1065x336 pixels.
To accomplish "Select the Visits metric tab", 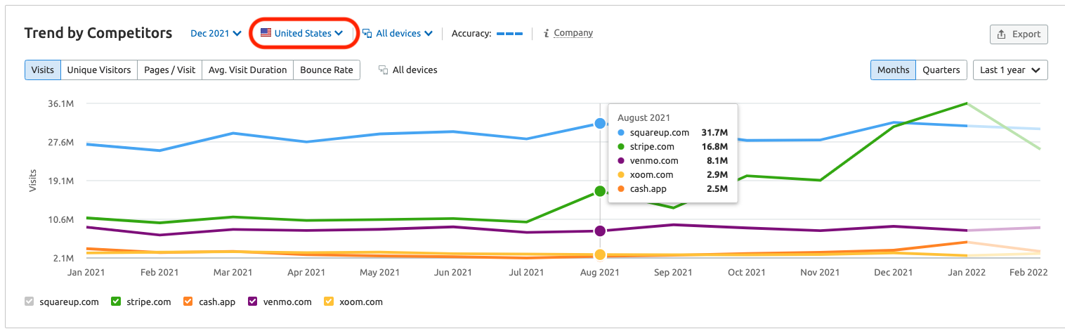I will 43,70.
